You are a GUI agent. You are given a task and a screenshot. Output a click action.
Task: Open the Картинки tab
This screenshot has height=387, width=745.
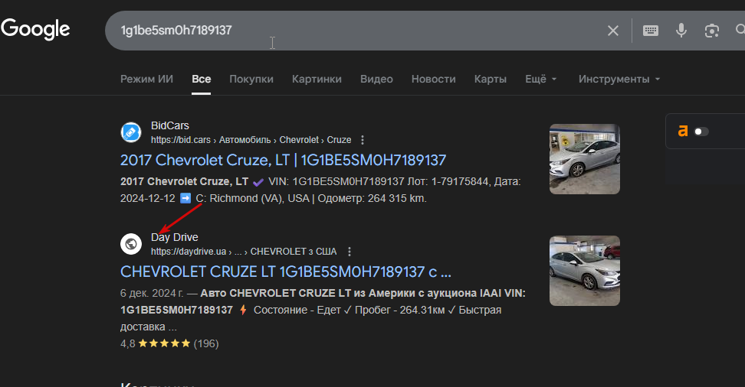pyautogui.click(x=317, y=80)
